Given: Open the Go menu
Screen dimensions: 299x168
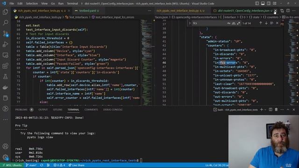Looking at the screenshot, I should click(53, 3).
